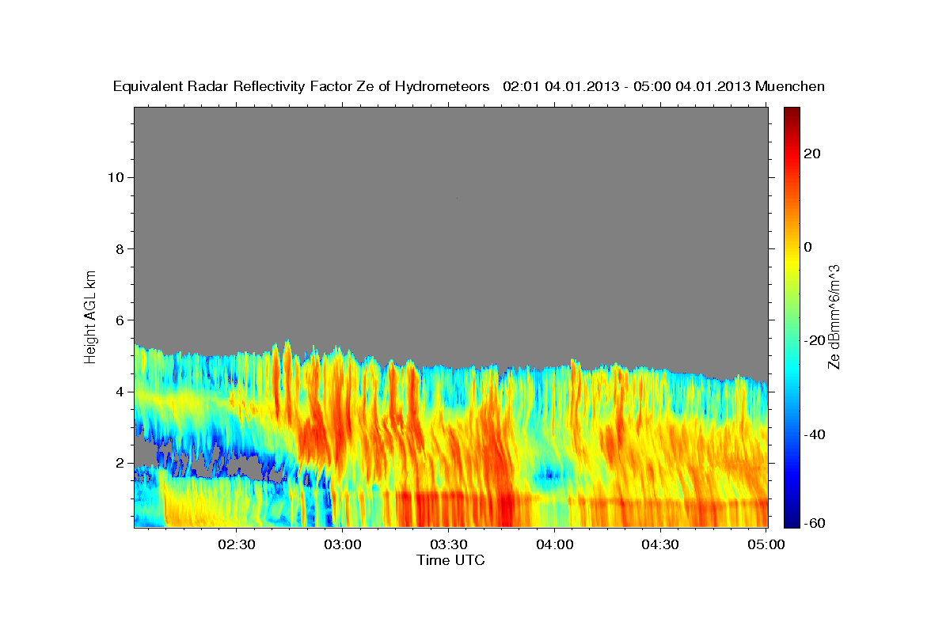Click the 05:00 time tick label
The width and height of the screenshot is (950, 633).
766,544
